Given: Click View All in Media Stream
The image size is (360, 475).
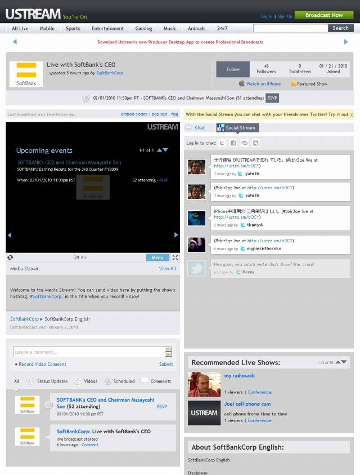Looking at the screenshot, I should pyautogui.click(x=167, y=268).
